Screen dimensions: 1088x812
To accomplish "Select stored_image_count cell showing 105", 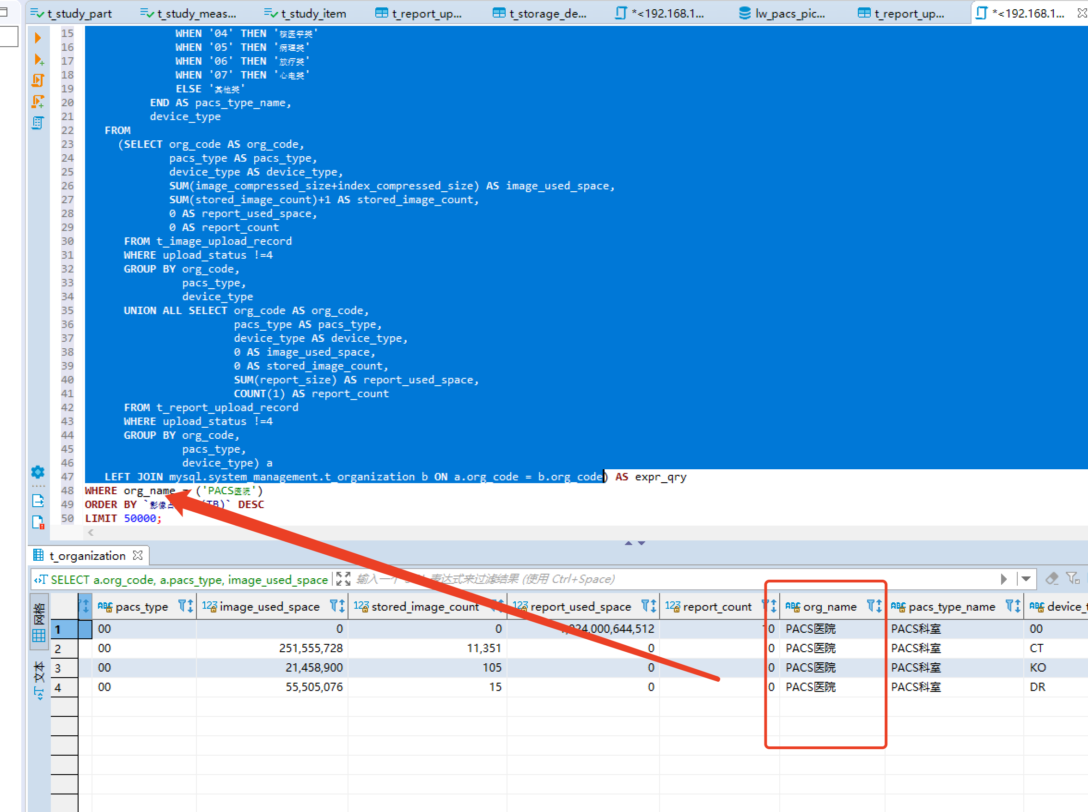I will (x=428, y=667).
